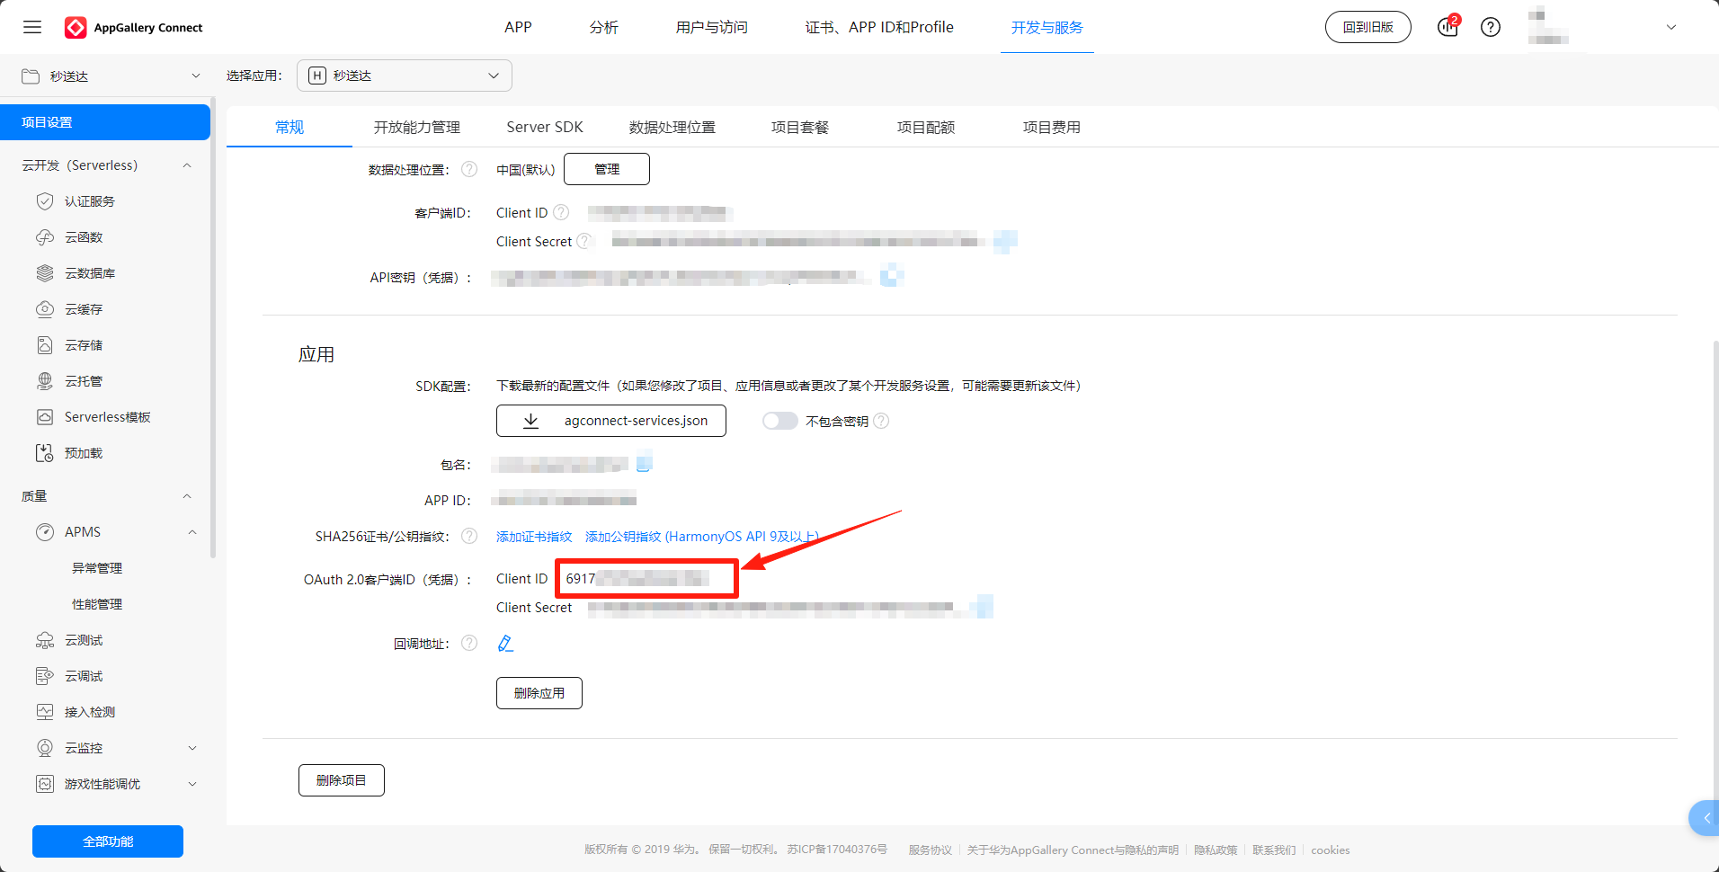Click 删除应用 button

coord(539,693)
